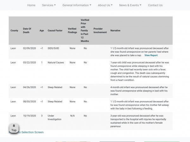Open the Home page
Image resolution: width=190 pixels, height=142 pixels.
tap(31, 5)
